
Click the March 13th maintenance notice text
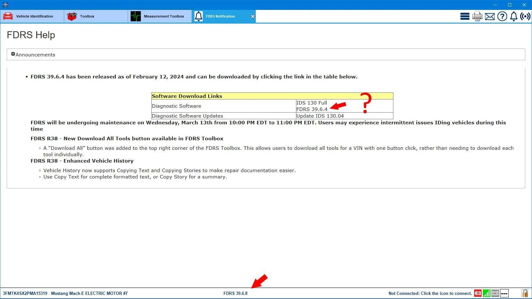point(268,126)
